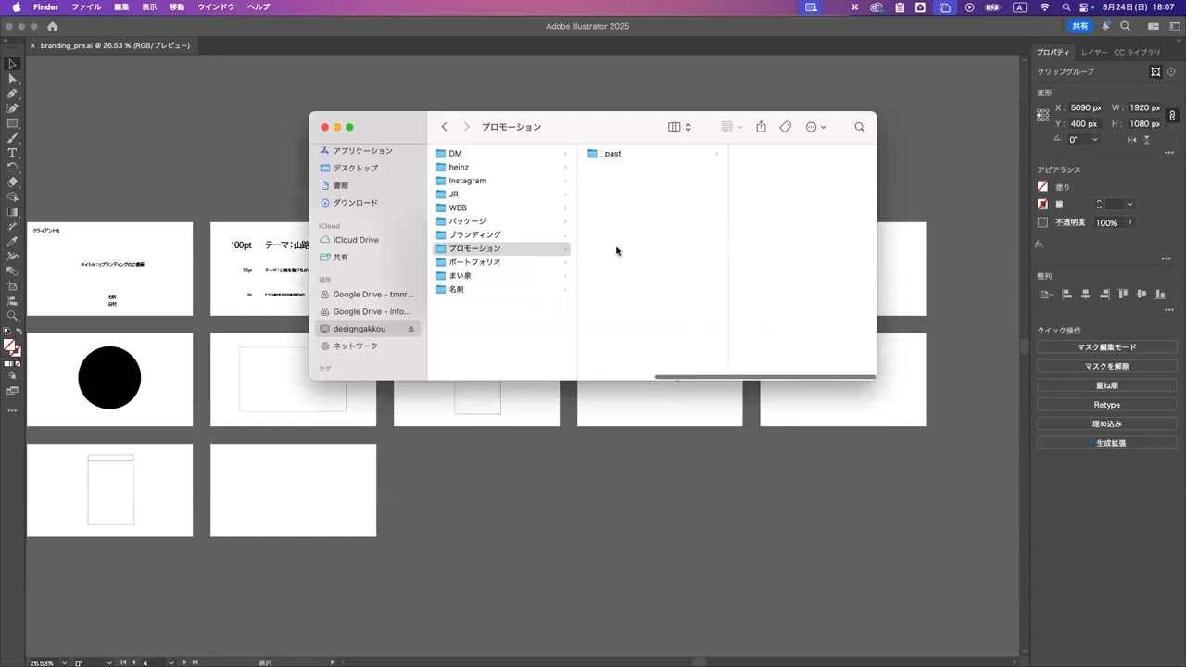The width and height of the screenshot is (1186, 667).
Task: Click the flip horizontal icon in Transform
Action: [x=1131, y=140]
